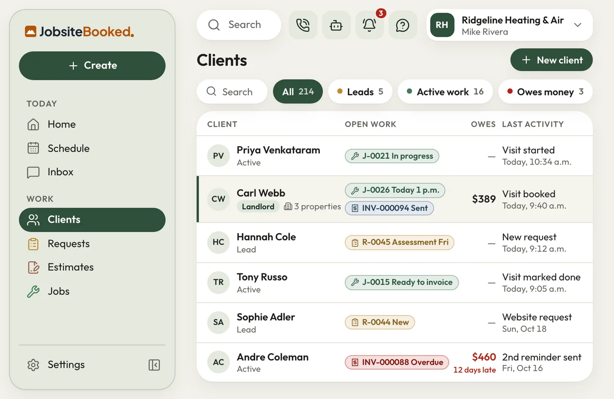Open the help chat question icon
The height and width of the screenshot is (399, 614).
(x=402, y=25)
